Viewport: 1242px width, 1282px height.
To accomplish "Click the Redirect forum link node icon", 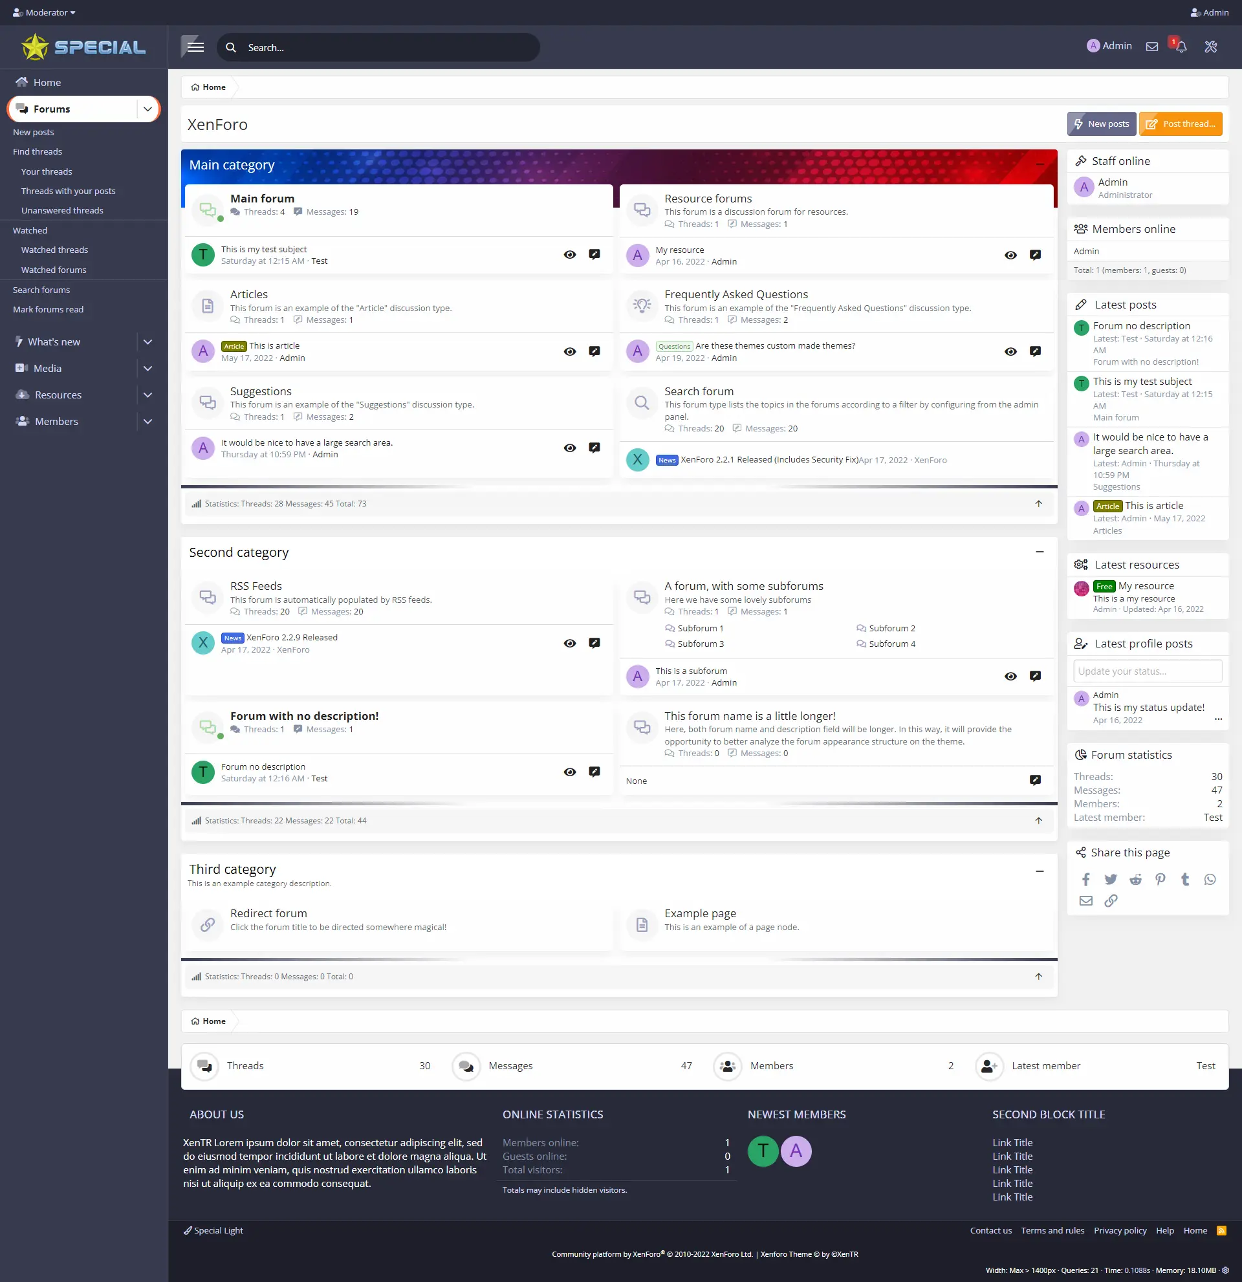I will (x=208, y=925).
